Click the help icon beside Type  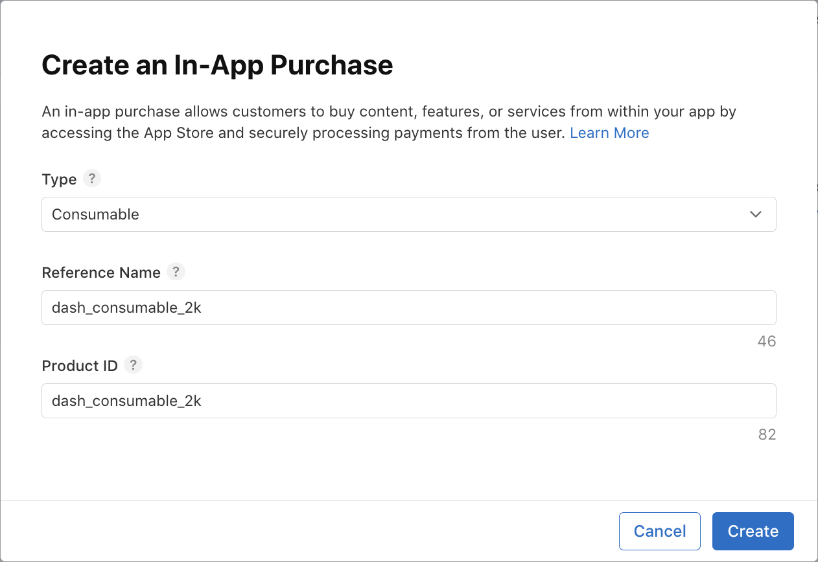point(92,179)
